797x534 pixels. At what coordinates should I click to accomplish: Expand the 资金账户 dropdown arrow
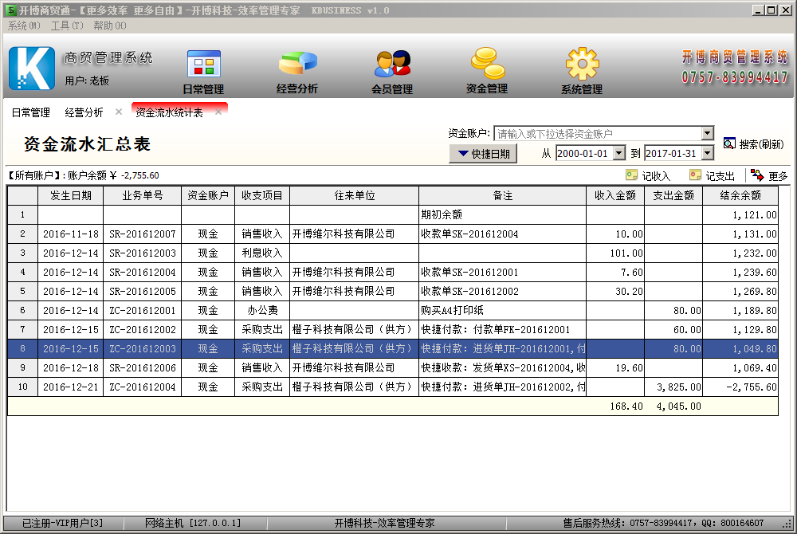tap(708, 133)
